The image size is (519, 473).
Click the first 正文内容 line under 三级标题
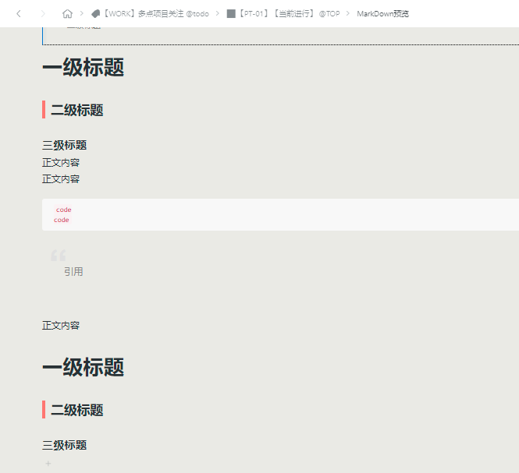61,163
